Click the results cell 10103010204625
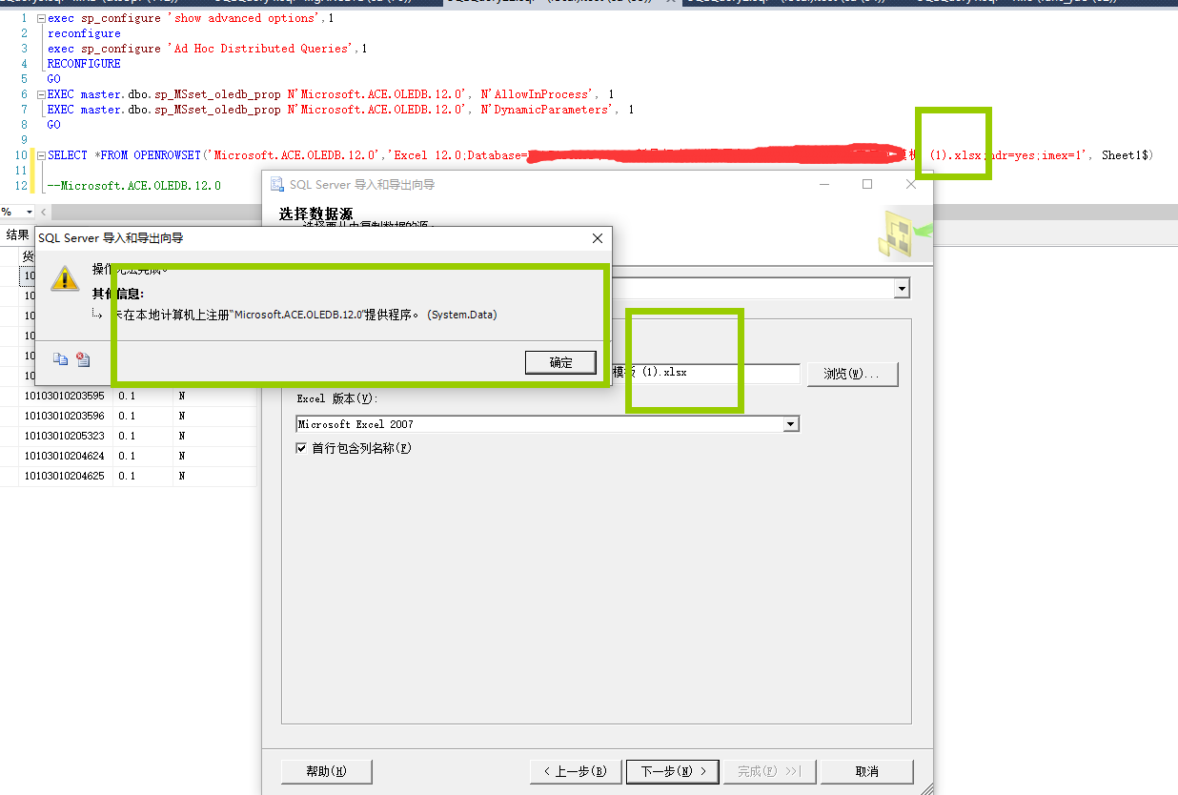Viewport: 1178px width, 795px height. (x=65, y=476)
